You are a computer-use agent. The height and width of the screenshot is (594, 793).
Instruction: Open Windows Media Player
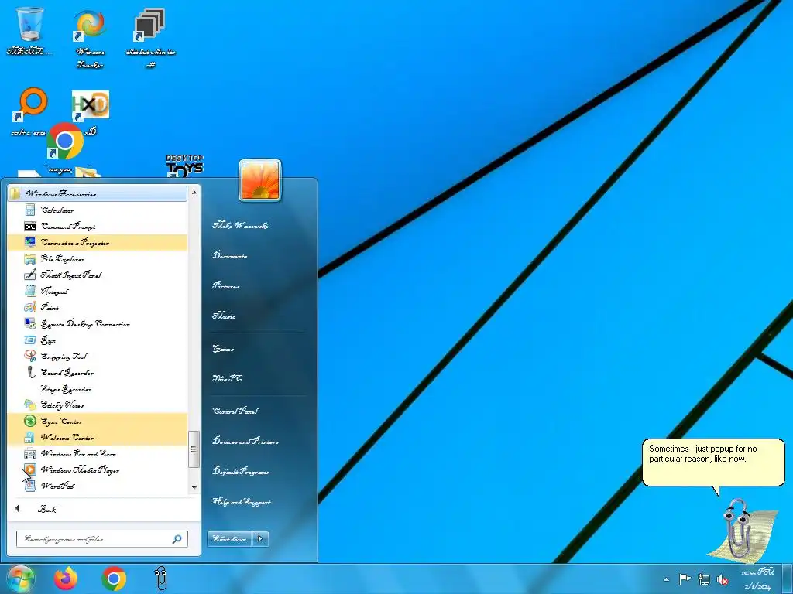tap(98, 469)
